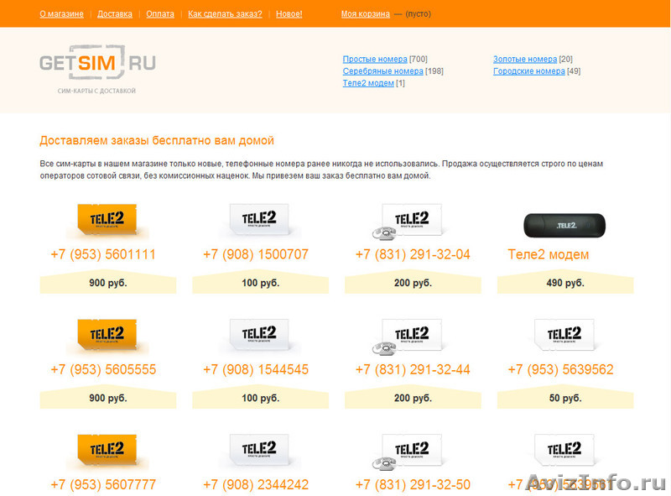Viewport: 671px width, 496px height.
Task: Open the 'Теле2 модем' product title
Action: point(549,254)
